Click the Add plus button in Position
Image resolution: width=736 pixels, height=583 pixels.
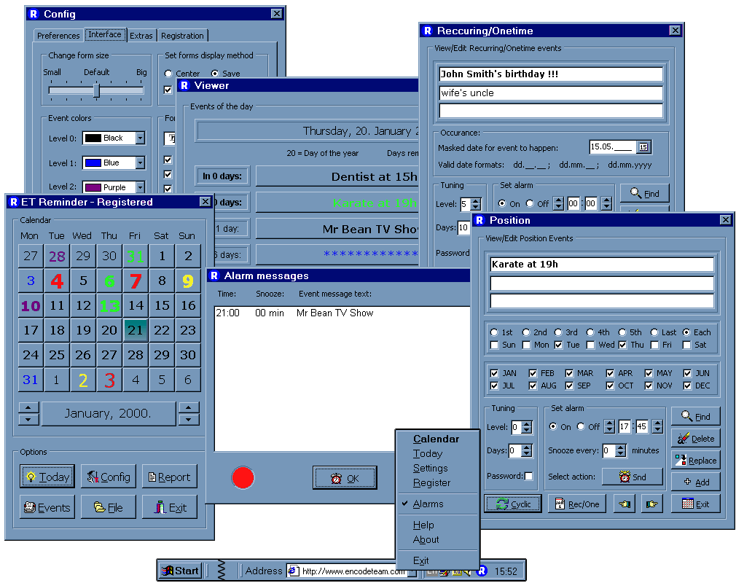pos(695,482)
